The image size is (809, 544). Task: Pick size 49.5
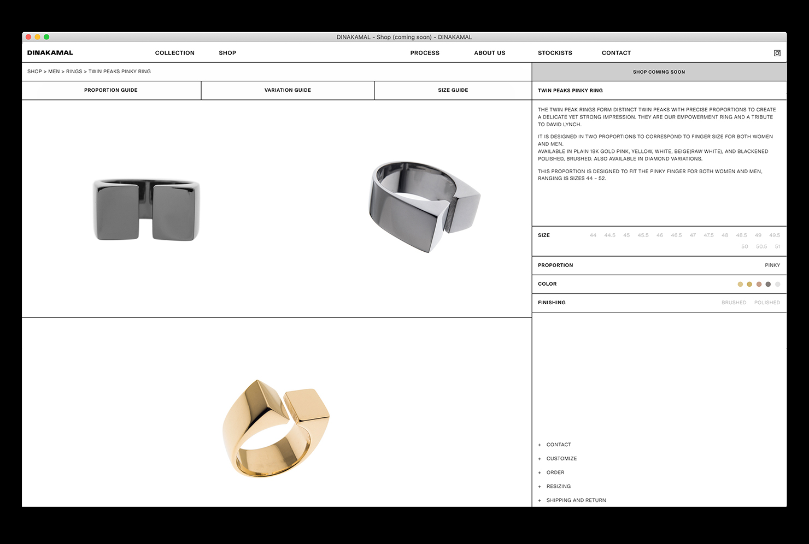[775, 235]
